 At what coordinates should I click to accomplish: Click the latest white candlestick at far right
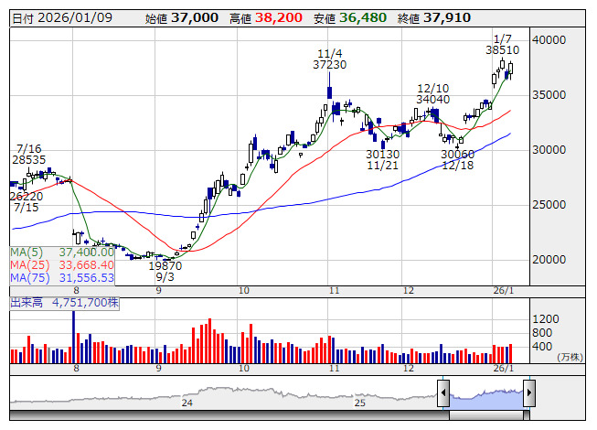click(510, 69)
